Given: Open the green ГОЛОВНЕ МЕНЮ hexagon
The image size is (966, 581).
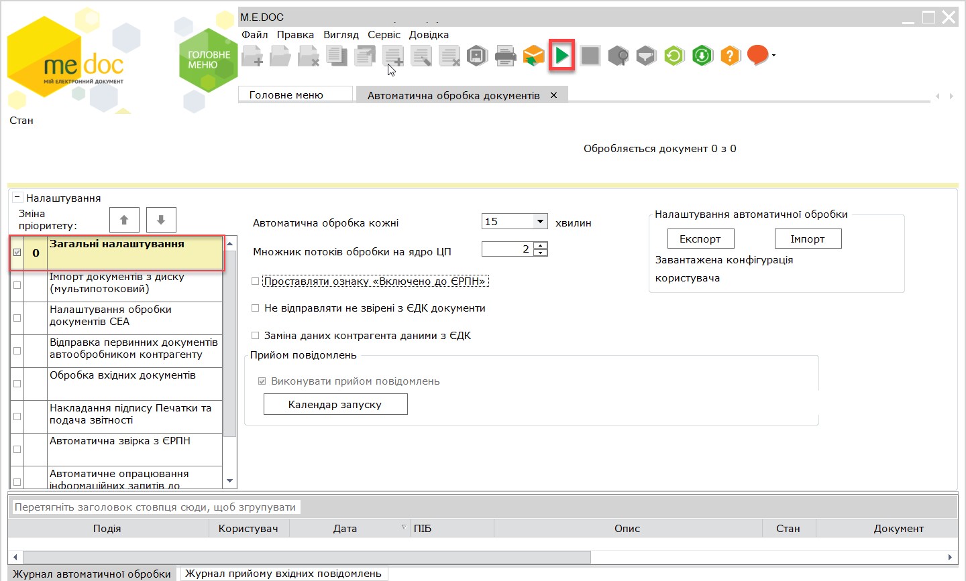Looking at the screenshot, I should pos(209,60).
